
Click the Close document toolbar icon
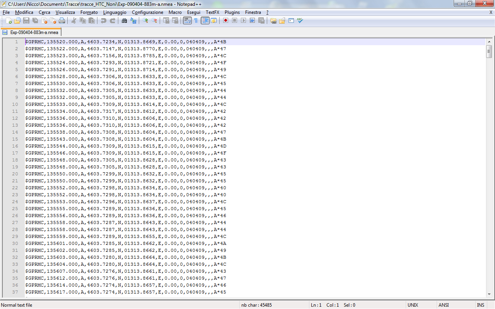44,20
